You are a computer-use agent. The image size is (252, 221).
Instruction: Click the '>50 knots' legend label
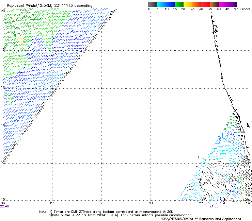click(x=242, y=9)
